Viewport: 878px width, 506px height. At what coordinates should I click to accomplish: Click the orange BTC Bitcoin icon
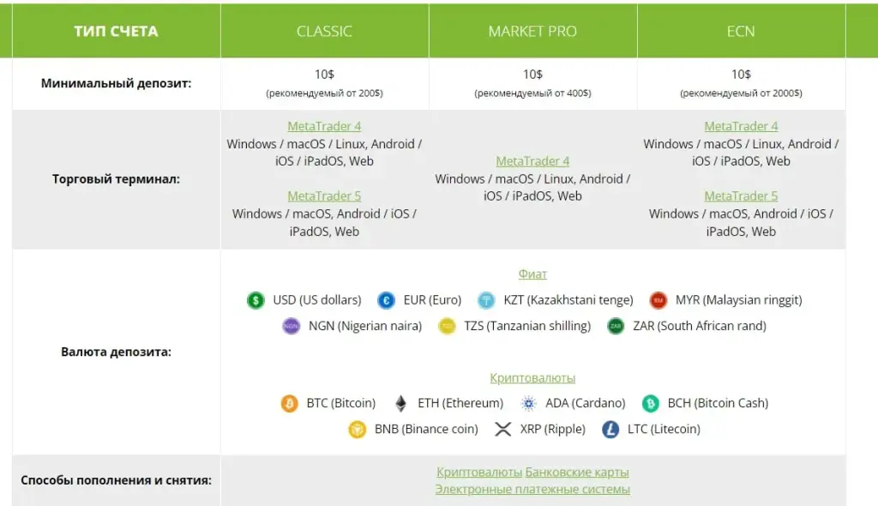pyautogui.click(x=289, y=403)
